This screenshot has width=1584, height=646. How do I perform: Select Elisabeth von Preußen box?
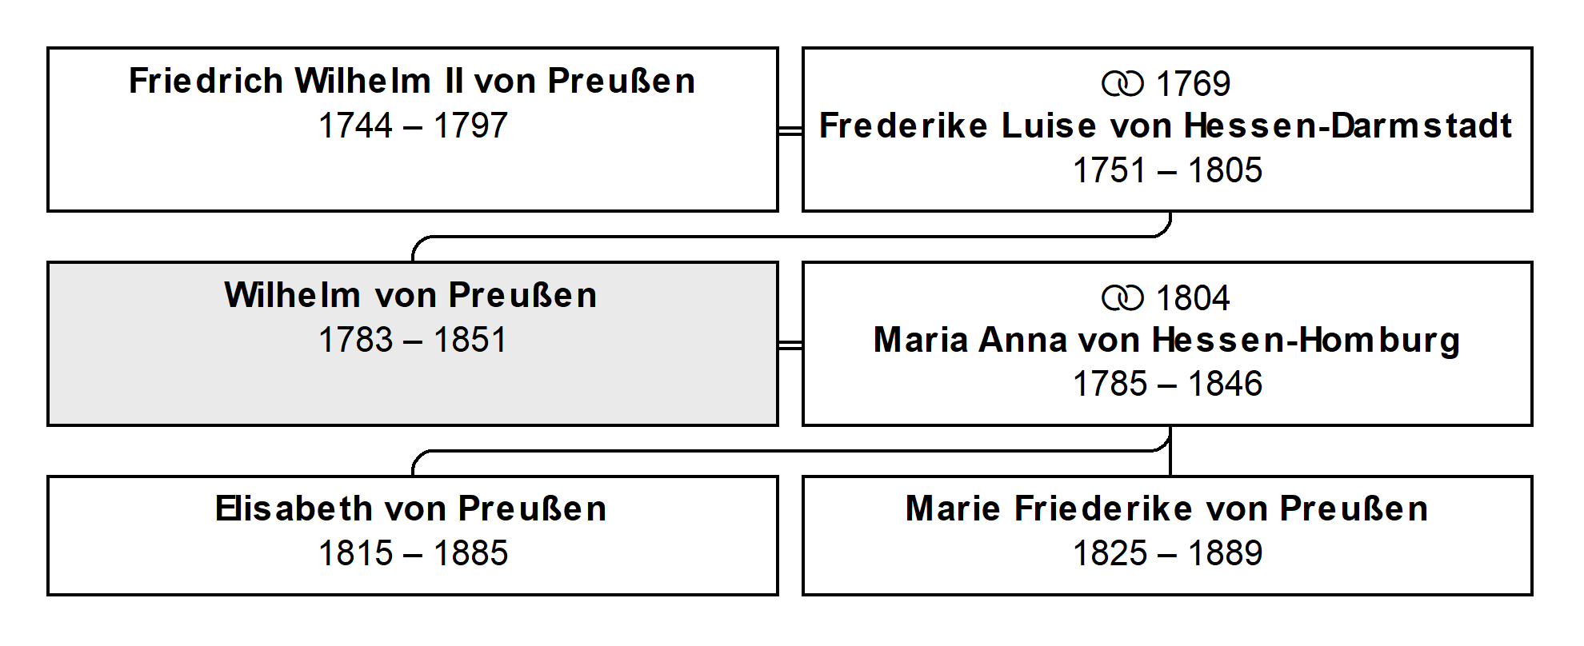(x=413, y=536)
